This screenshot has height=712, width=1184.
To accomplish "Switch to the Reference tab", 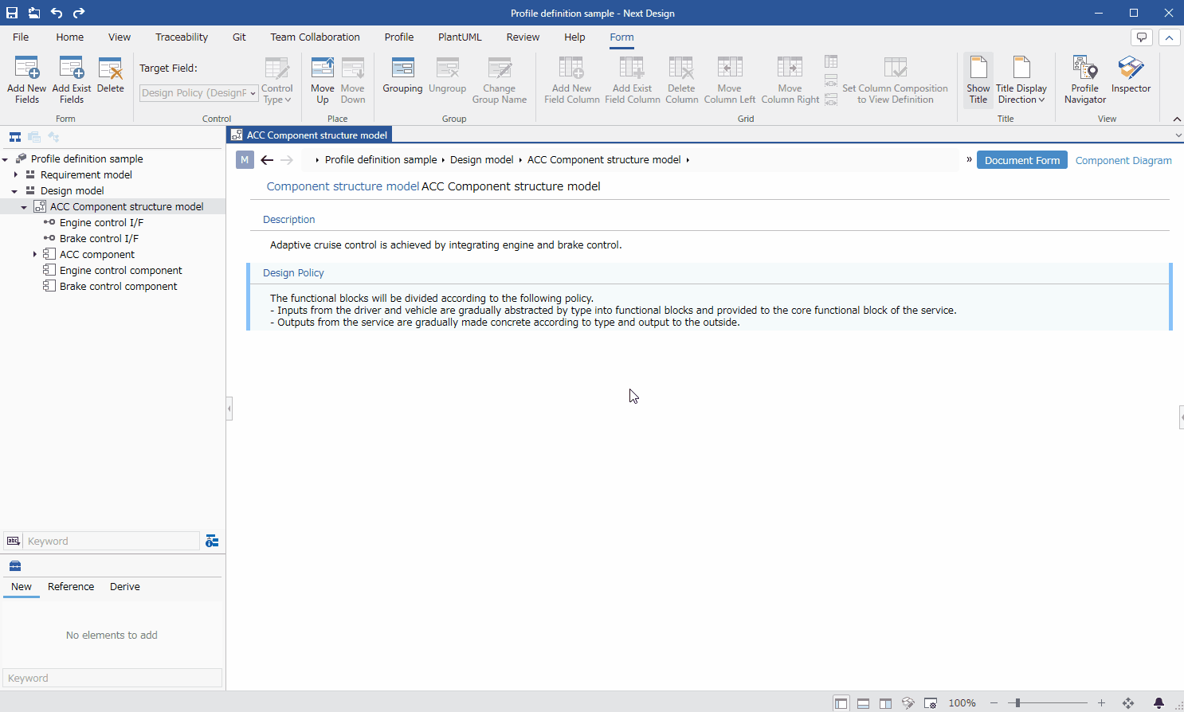I will pos(71,587).
